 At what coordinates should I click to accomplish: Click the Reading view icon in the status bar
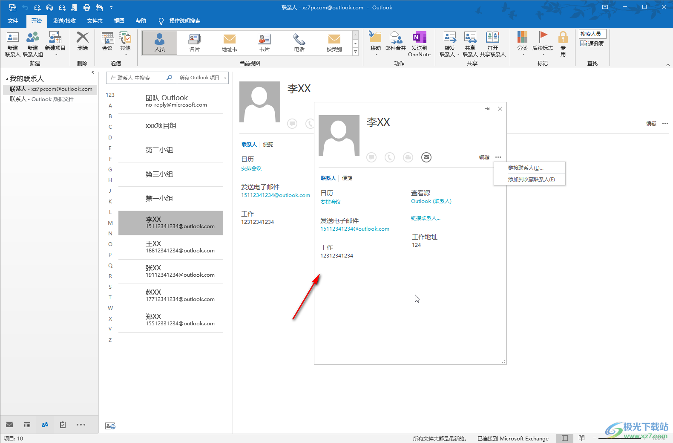click(x=581, y=438)
